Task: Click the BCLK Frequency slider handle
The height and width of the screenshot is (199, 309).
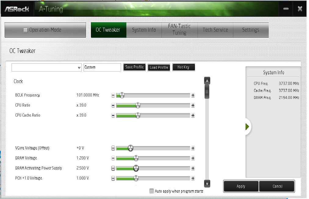Action: click(122, 95)
